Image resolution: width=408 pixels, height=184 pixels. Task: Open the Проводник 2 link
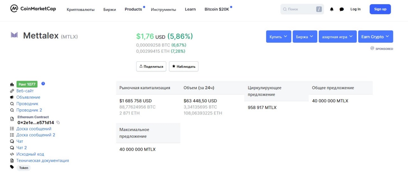coord(29,110)
